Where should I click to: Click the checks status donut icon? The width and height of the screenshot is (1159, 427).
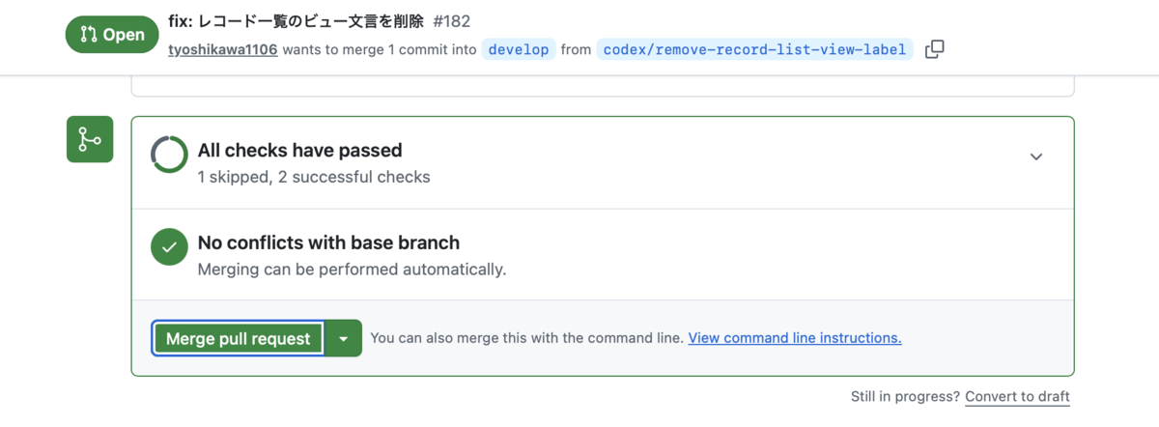pyautogui.click(x=169, y=155)
